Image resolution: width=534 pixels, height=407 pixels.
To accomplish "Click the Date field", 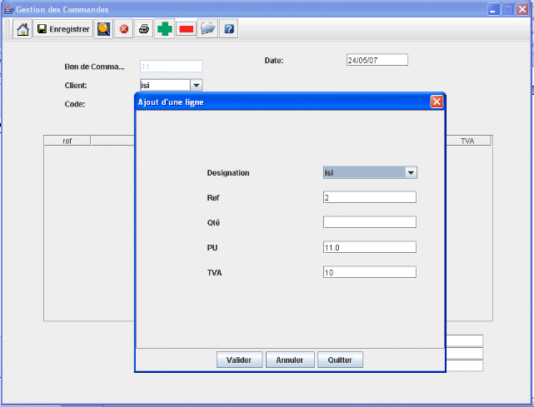I will 377,60.
